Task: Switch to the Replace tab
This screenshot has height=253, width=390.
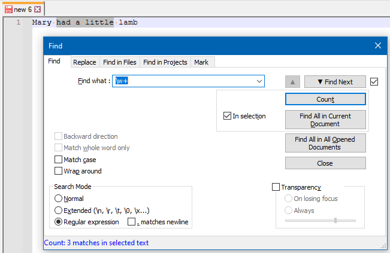Action: (84, 62)
